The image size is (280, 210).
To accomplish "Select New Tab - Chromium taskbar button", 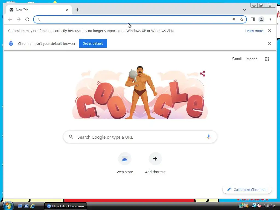I will point(66,206).
